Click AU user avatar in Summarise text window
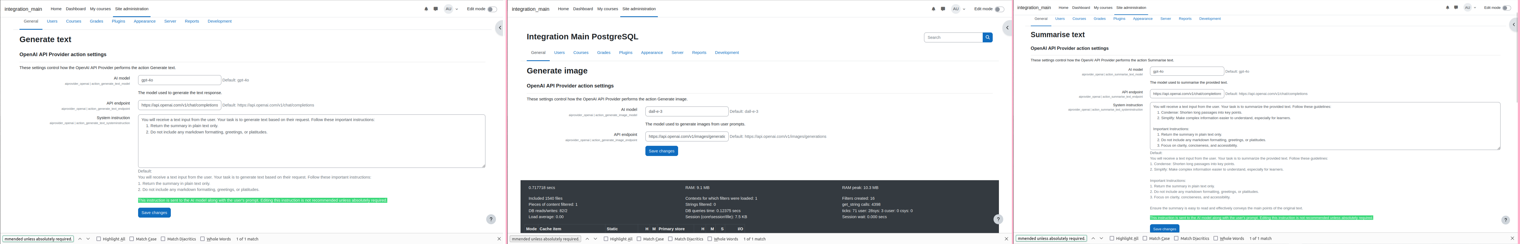The image size is (1520, 244). 1468,8
